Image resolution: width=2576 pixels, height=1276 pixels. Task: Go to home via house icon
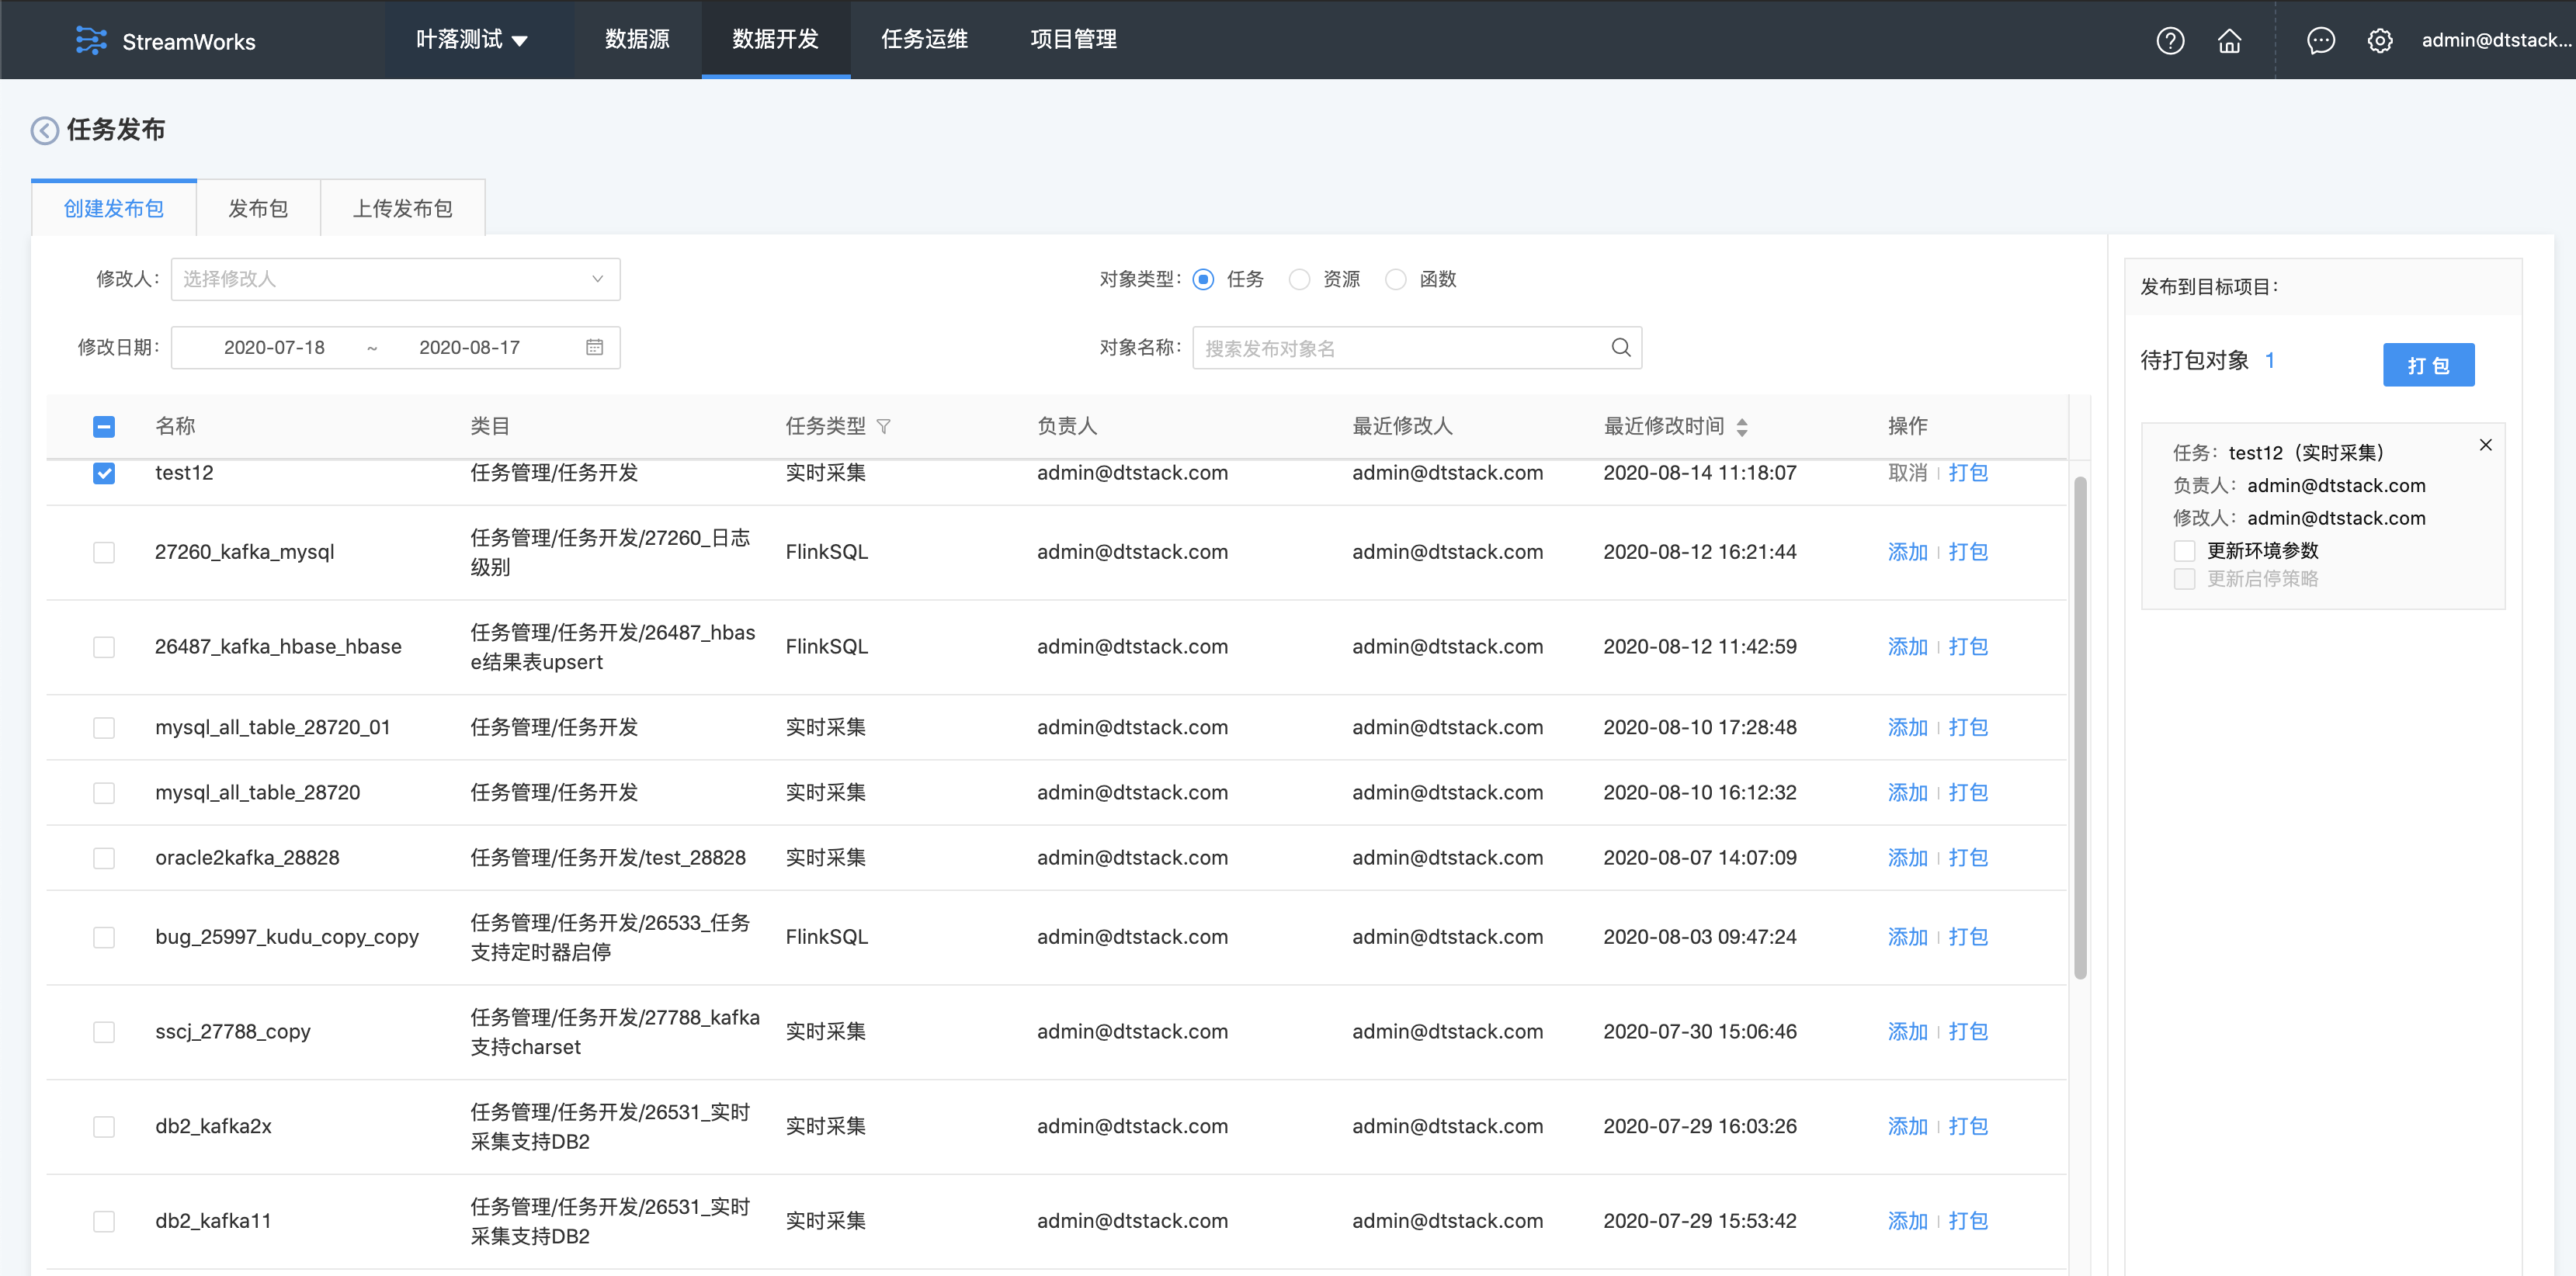coord(2229,40)
